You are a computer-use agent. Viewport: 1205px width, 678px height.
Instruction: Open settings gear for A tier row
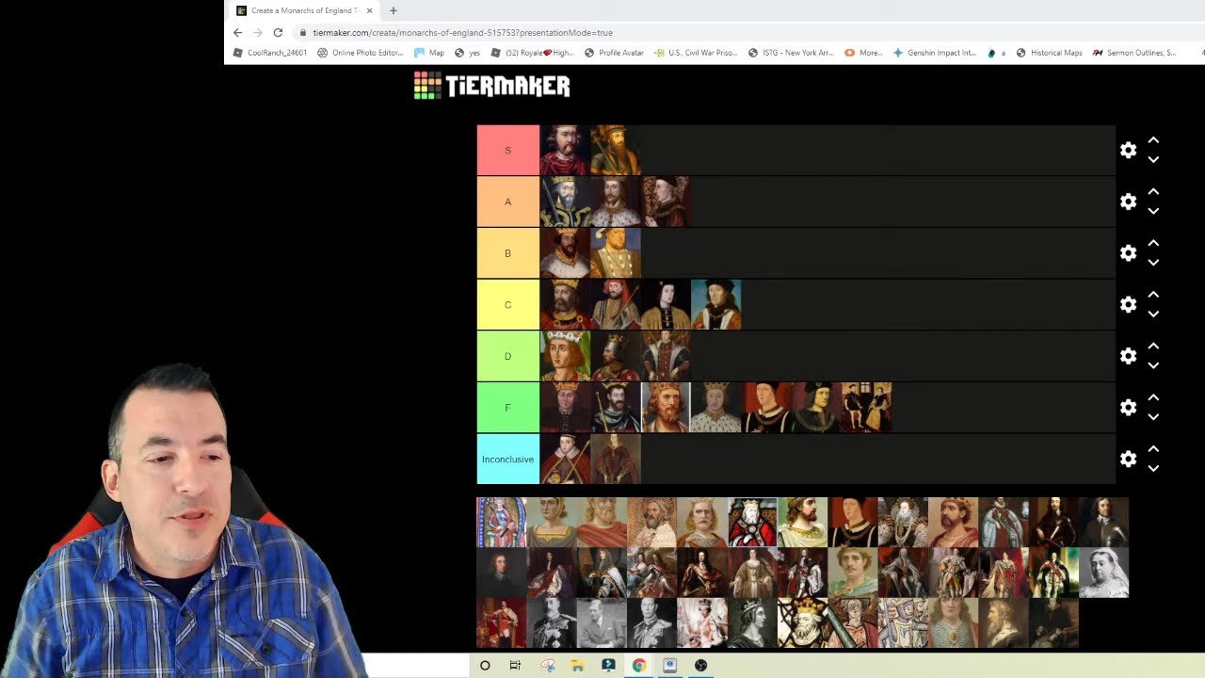click(1128, 202)
